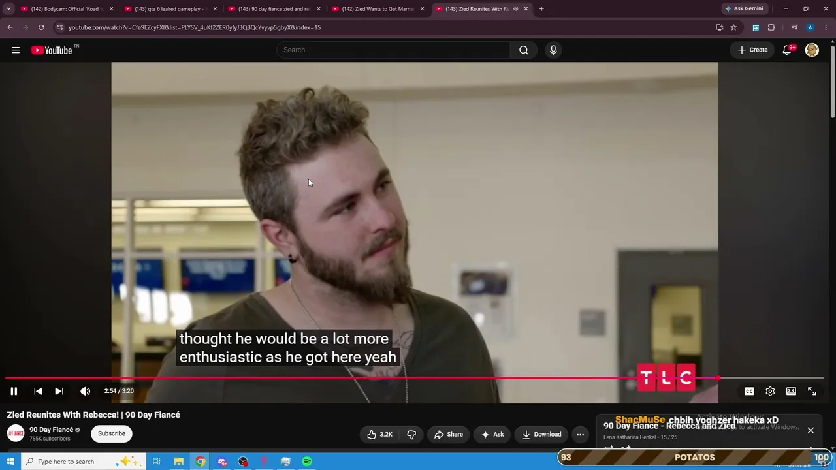Mute the video volume
The width and height of the screenshot is (836, 470).
point(85,391)
